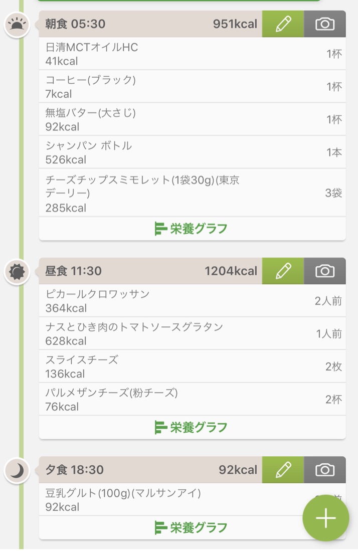Open 栄養グラフ for breakfast
Viewport: 358px width, 551px height.
[x=192, y=229]
